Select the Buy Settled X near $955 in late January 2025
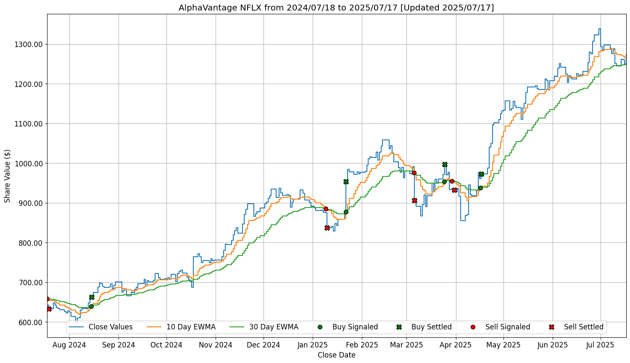The width and height of the screenshot is (630, 363). (x=346, y=181)
